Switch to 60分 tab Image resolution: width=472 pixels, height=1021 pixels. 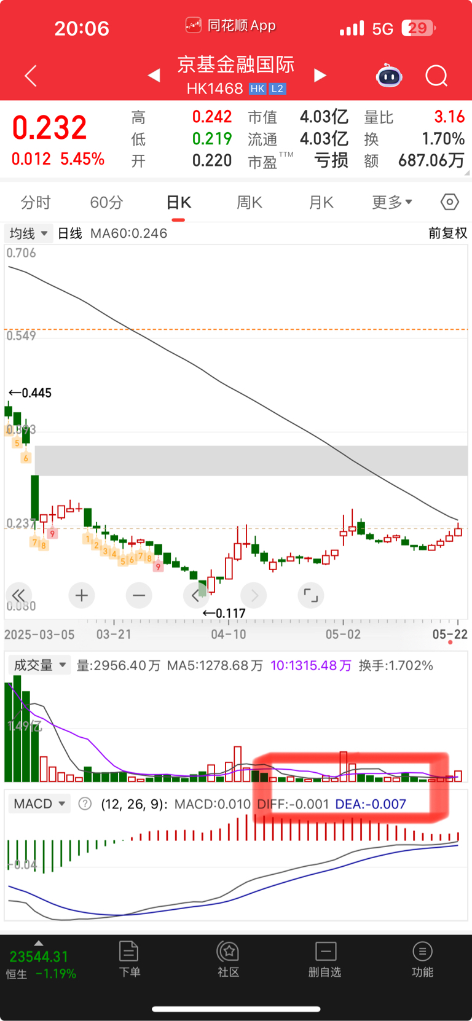106,202
